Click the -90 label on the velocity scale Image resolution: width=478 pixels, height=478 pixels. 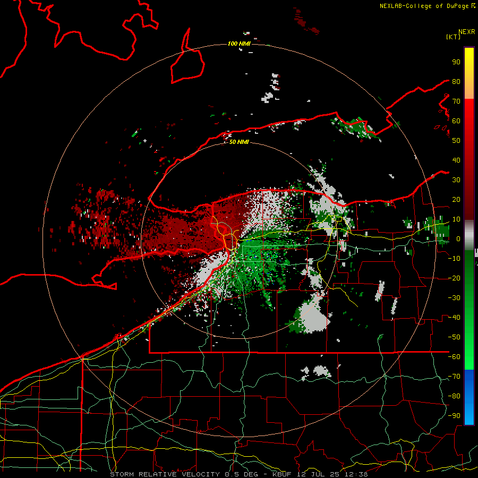pos(454,415)
